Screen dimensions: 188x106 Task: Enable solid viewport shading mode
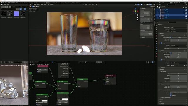click(148, 5)
